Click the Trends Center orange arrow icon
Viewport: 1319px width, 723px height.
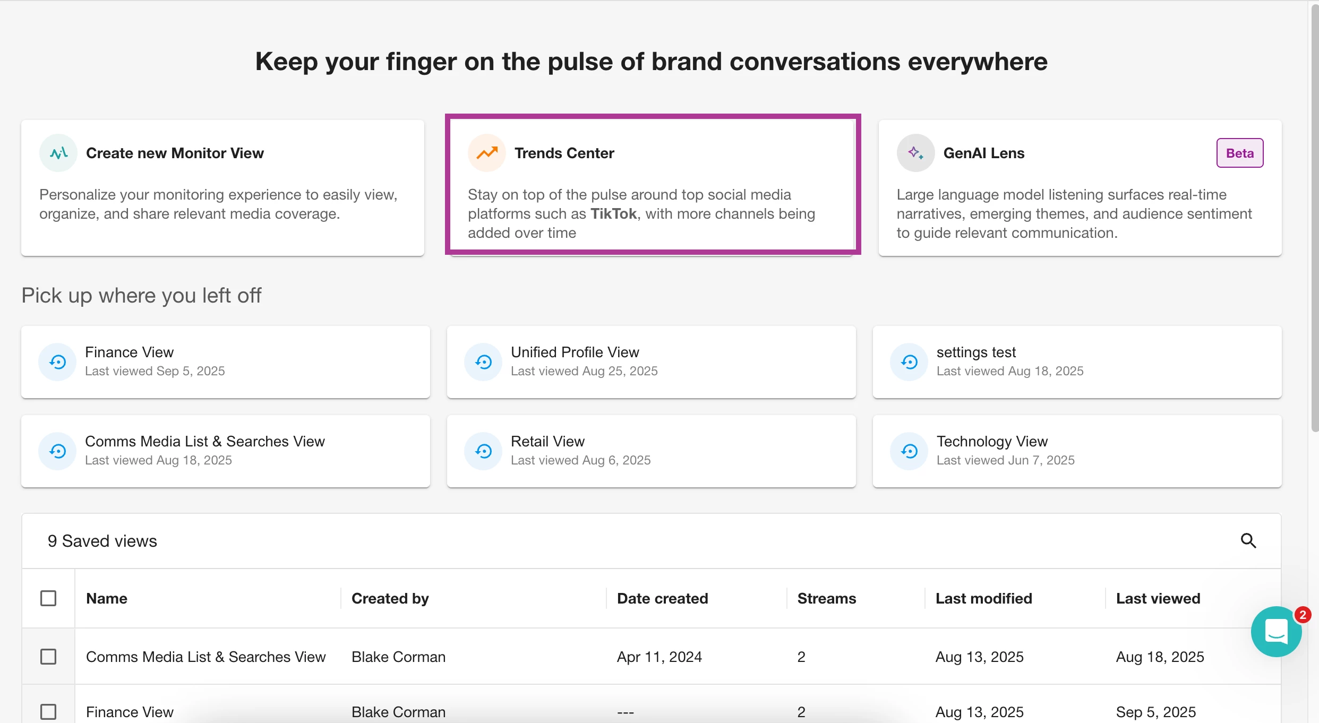coord(486,153)
